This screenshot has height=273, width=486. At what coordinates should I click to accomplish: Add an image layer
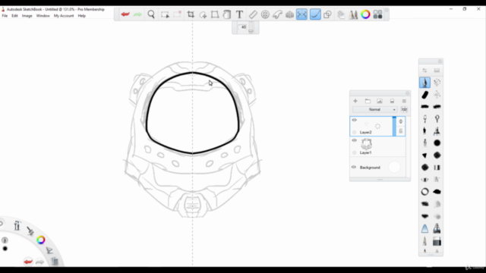pos(380,101)
